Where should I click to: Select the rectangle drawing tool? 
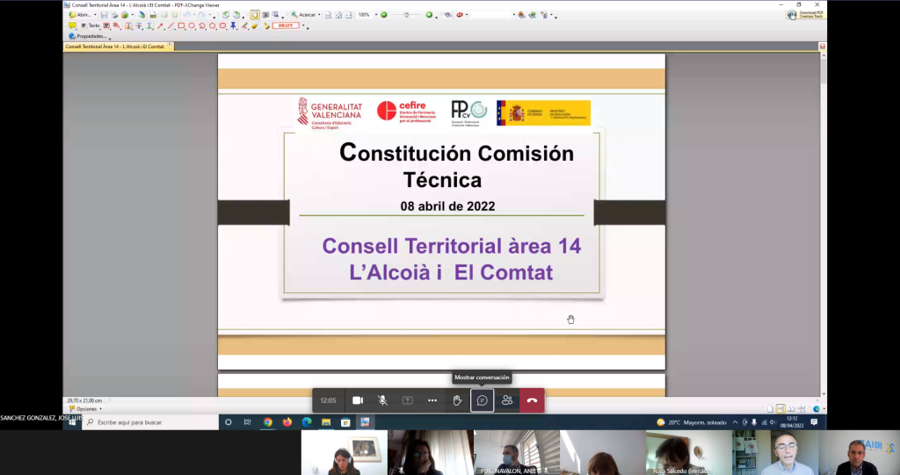(181, 25)
